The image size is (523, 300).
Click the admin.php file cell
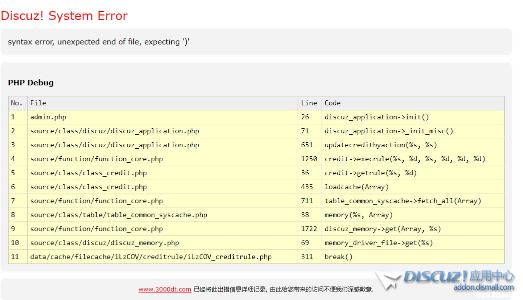point(48,117)
